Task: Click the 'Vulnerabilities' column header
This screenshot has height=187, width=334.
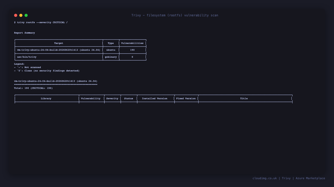Action: 132,43
